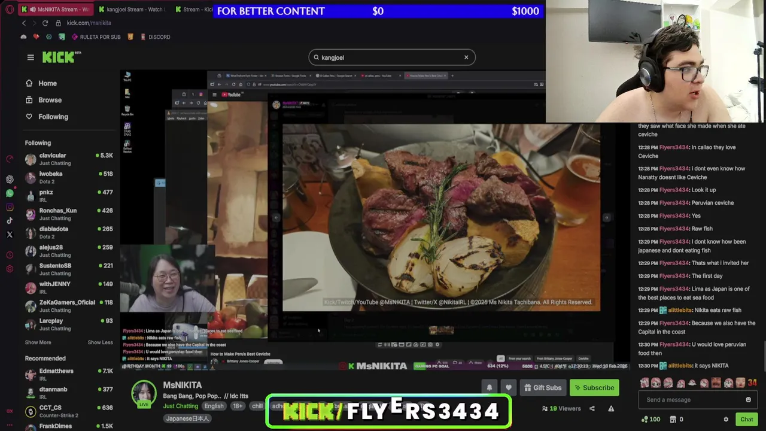The height and width of the screenshot is (431, 766).
Task: Click the green Subscribe button
Action: 594,388
